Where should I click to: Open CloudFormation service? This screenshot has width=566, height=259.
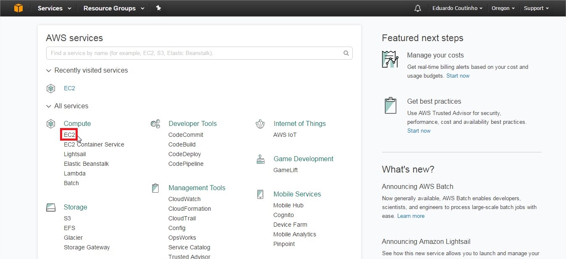click(190, 209)
